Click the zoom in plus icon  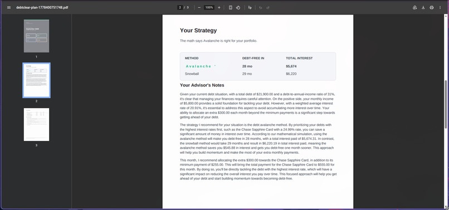tap(219, 7)
